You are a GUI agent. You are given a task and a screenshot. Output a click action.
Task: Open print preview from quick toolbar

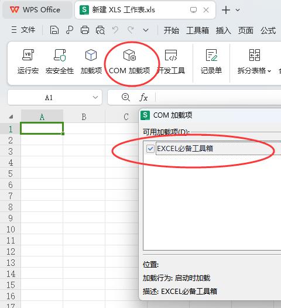pyautogui.click(x=100, y=30)
